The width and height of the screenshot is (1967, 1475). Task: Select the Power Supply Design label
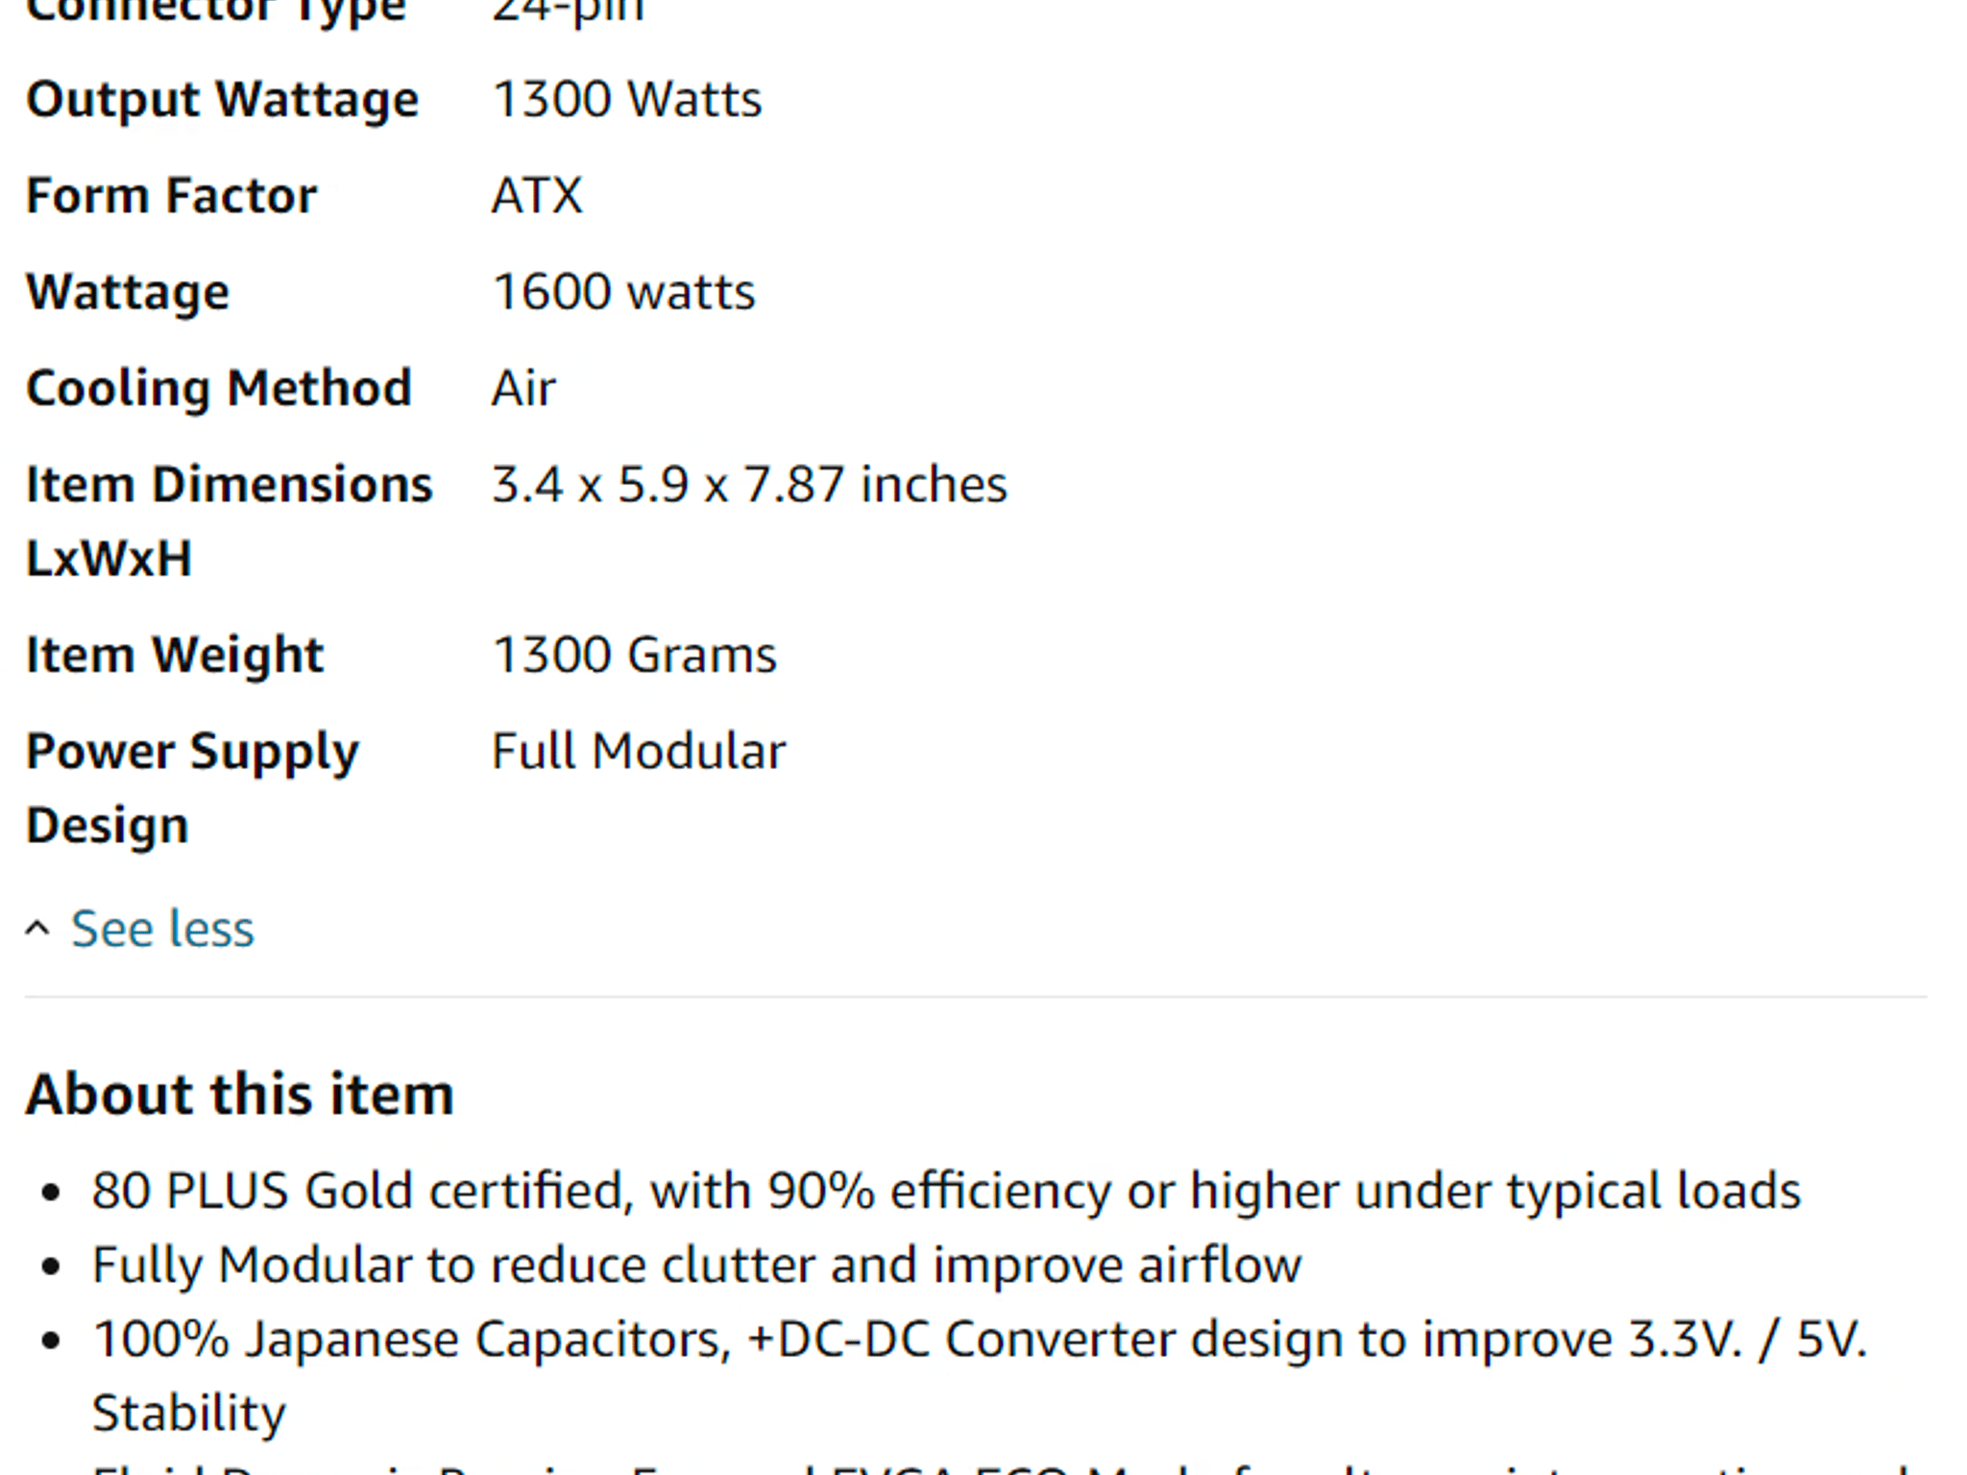pyautogui.click(x=192, y=788)
